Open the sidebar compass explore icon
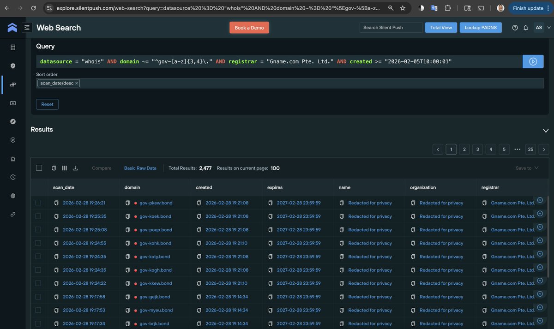 [13, 121]
